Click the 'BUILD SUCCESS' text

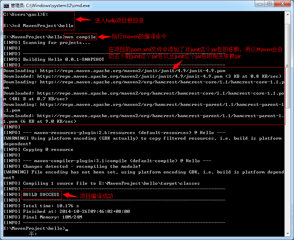click(x=41, y=195)
